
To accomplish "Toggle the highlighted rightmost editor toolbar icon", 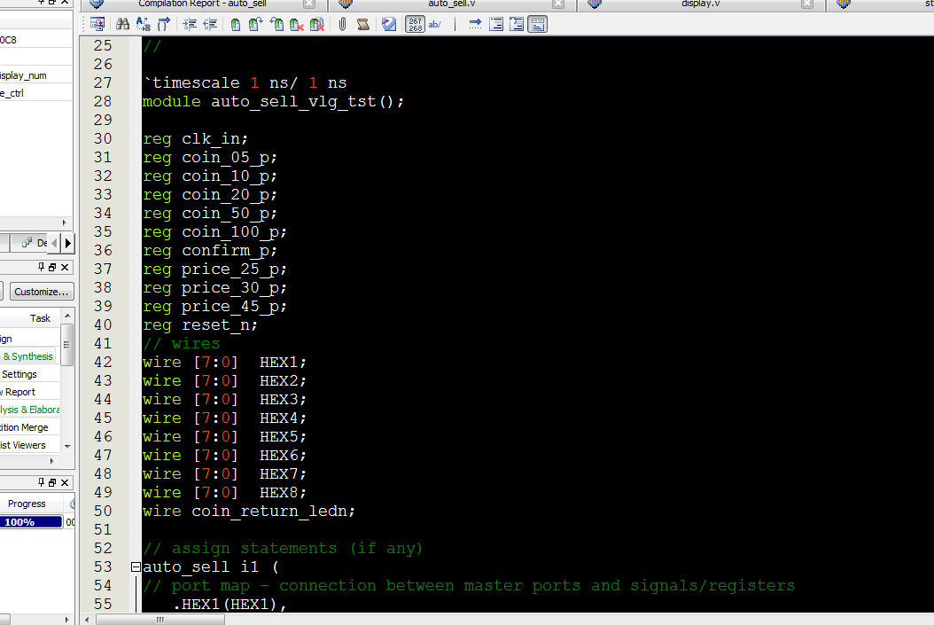I will pos(537,25).
